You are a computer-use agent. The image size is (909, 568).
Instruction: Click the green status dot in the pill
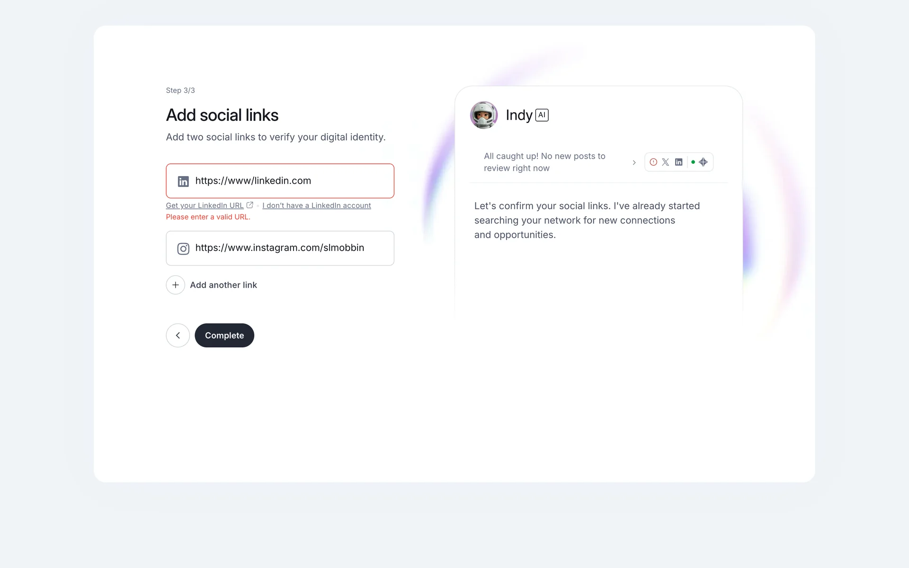click(693, 162)
